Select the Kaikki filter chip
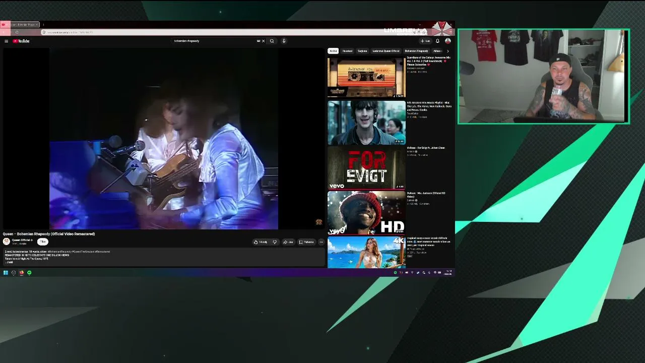Screen dimensions: 645x363 click(x=333, y=51)
